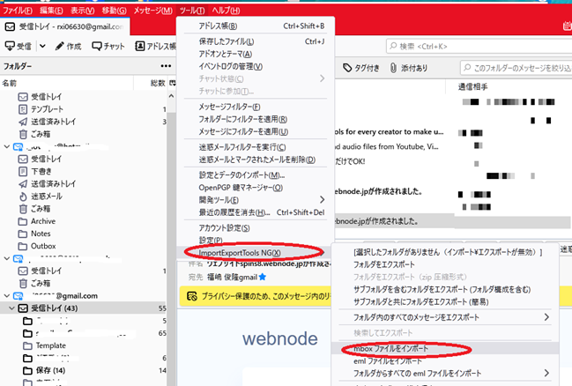Open the ヘルプ menu
Viewport: 572px width, 386px height.
(x=226, y=11)
